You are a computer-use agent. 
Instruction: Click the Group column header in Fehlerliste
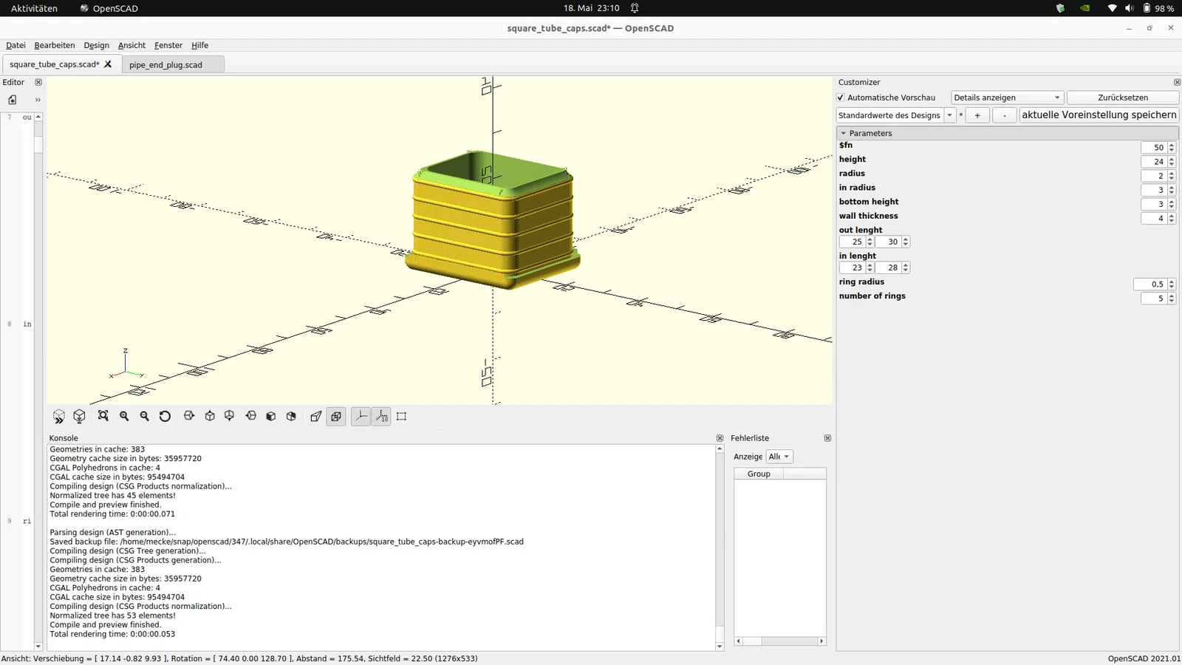[759, 474]
